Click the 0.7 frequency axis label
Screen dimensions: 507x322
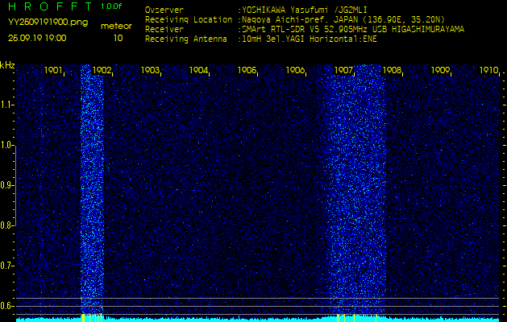(x=6, y=266)
